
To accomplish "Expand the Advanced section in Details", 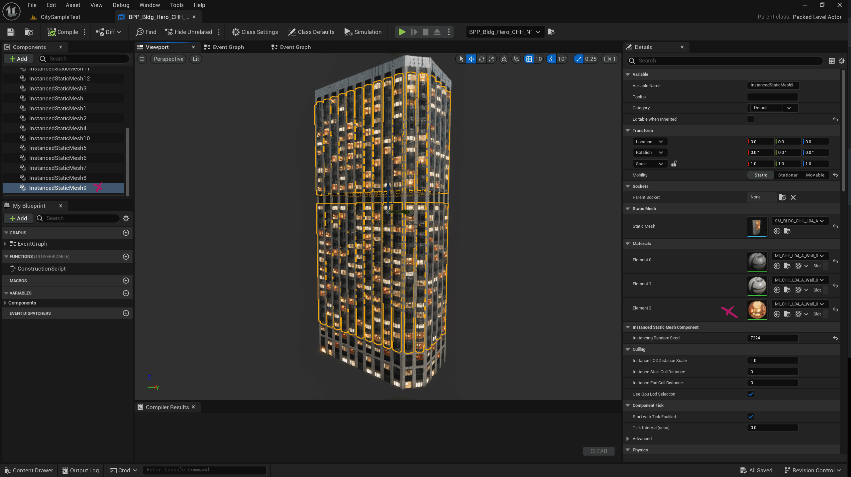I will pos(628,439).
